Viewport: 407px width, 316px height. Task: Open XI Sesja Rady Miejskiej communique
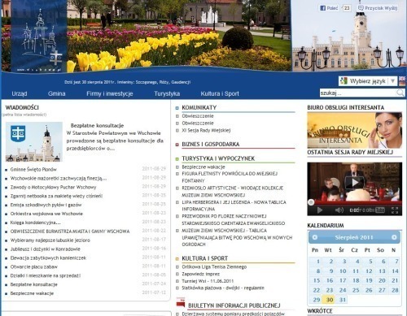pyautogui.click(x=206, y=130)
